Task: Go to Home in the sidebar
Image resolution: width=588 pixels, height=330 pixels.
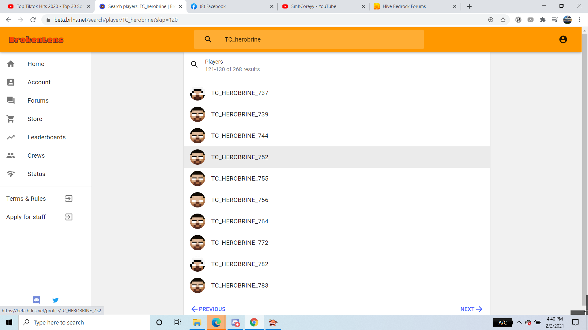Action: coord(46,64)
